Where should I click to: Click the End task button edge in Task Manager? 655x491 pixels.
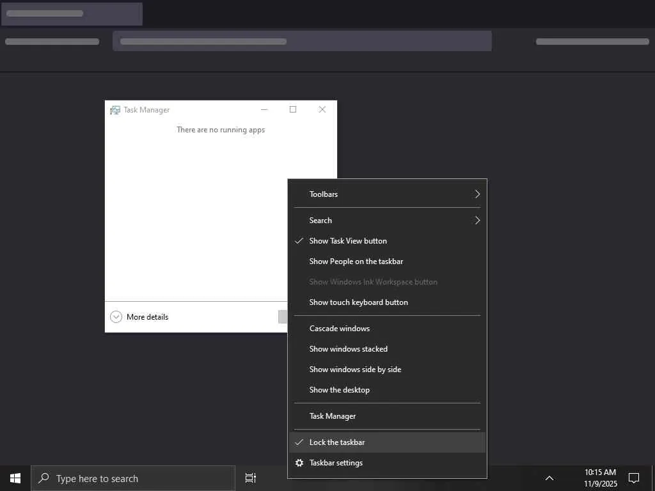click(x=283, y=317)
